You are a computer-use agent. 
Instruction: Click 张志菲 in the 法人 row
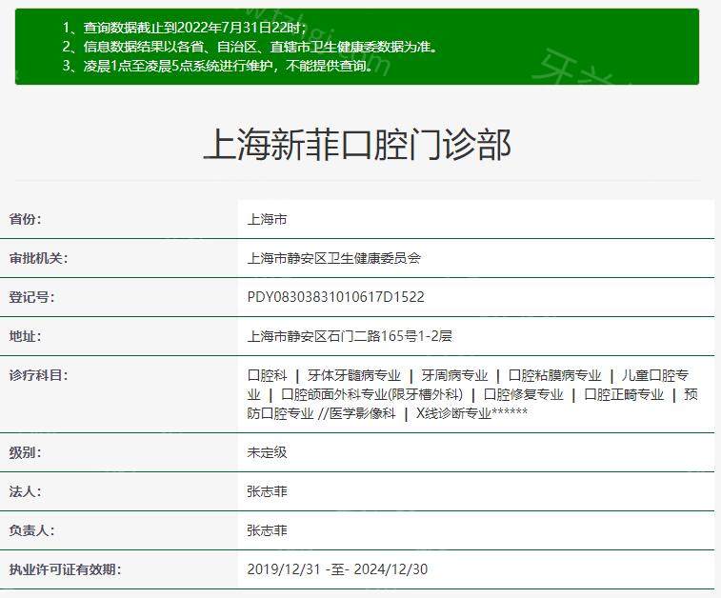(x=267, y=491)
